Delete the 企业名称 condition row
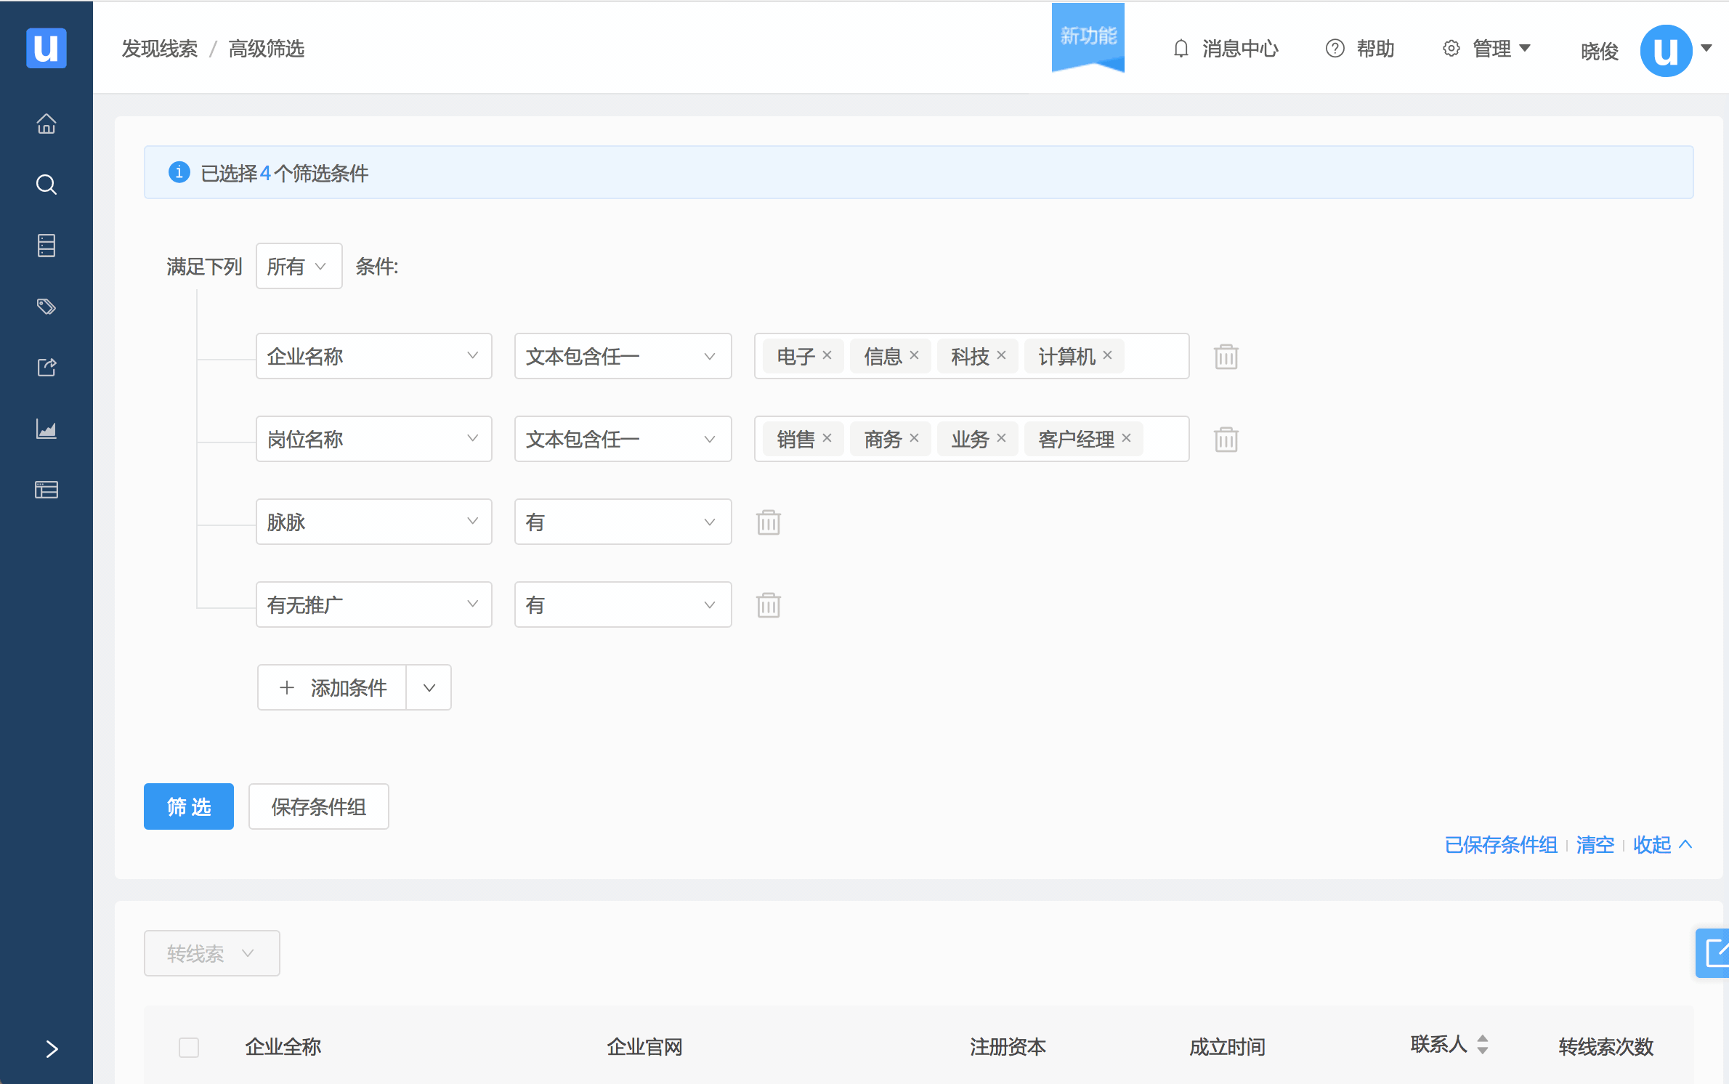 [1226, 357]
